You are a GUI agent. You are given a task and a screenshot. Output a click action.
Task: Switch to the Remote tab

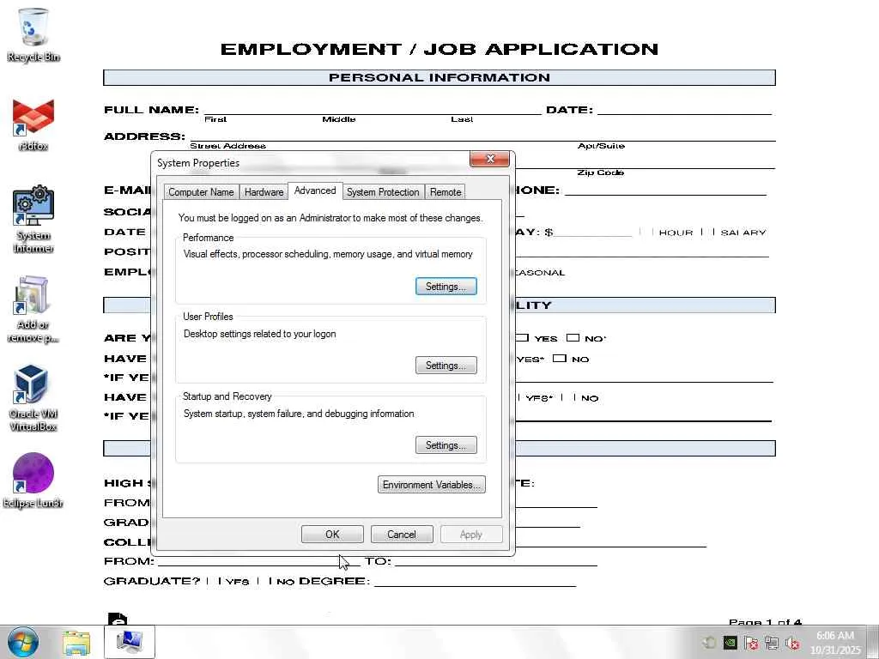446,192
